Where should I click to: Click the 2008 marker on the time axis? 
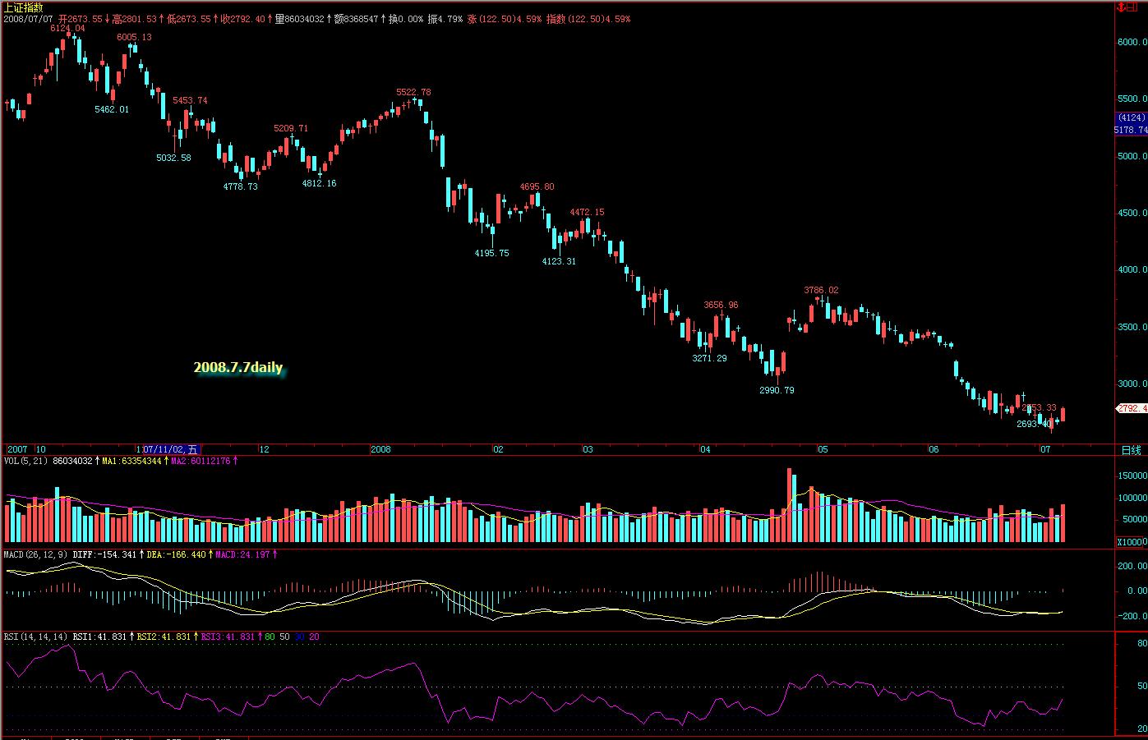tap(380, 449)
